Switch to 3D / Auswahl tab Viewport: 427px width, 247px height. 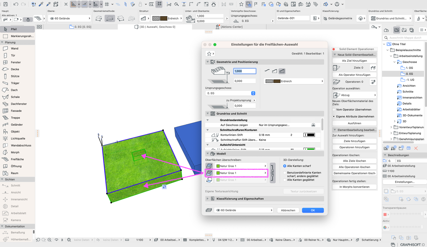pyautogui.click(x=155, y=27)
